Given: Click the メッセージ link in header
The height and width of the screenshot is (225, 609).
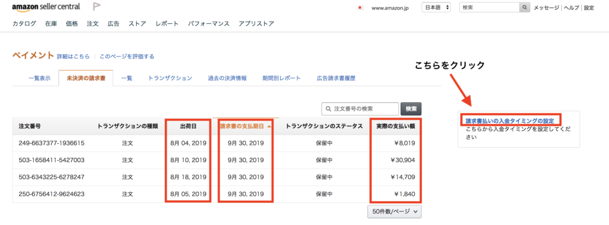Looking at the screenshot, I should (546, 8).
